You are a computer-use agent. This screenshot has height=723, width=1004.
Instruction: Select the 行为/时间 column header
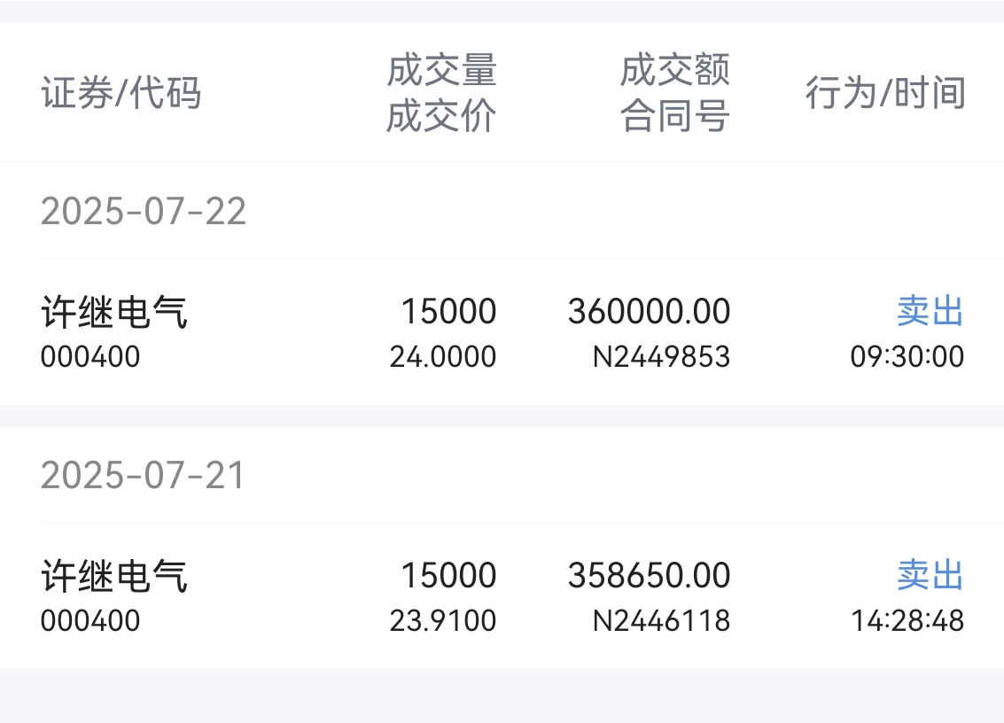[x=885, y=93]
